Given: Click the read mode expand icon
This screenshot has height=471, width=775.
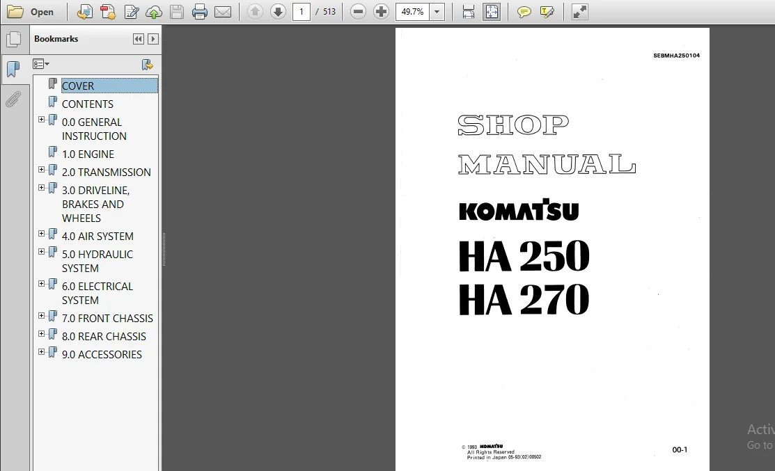Looking at the screenshot, I should [x=580, y=12].
